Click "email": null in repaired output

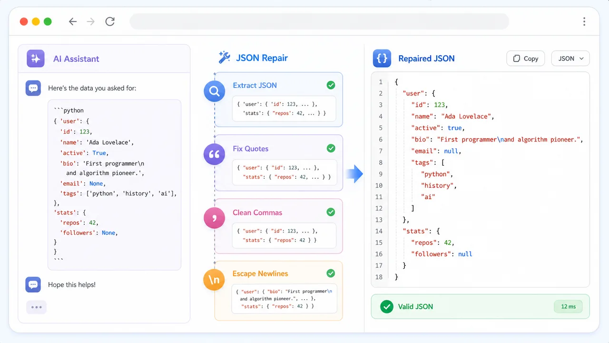point(436,151)
